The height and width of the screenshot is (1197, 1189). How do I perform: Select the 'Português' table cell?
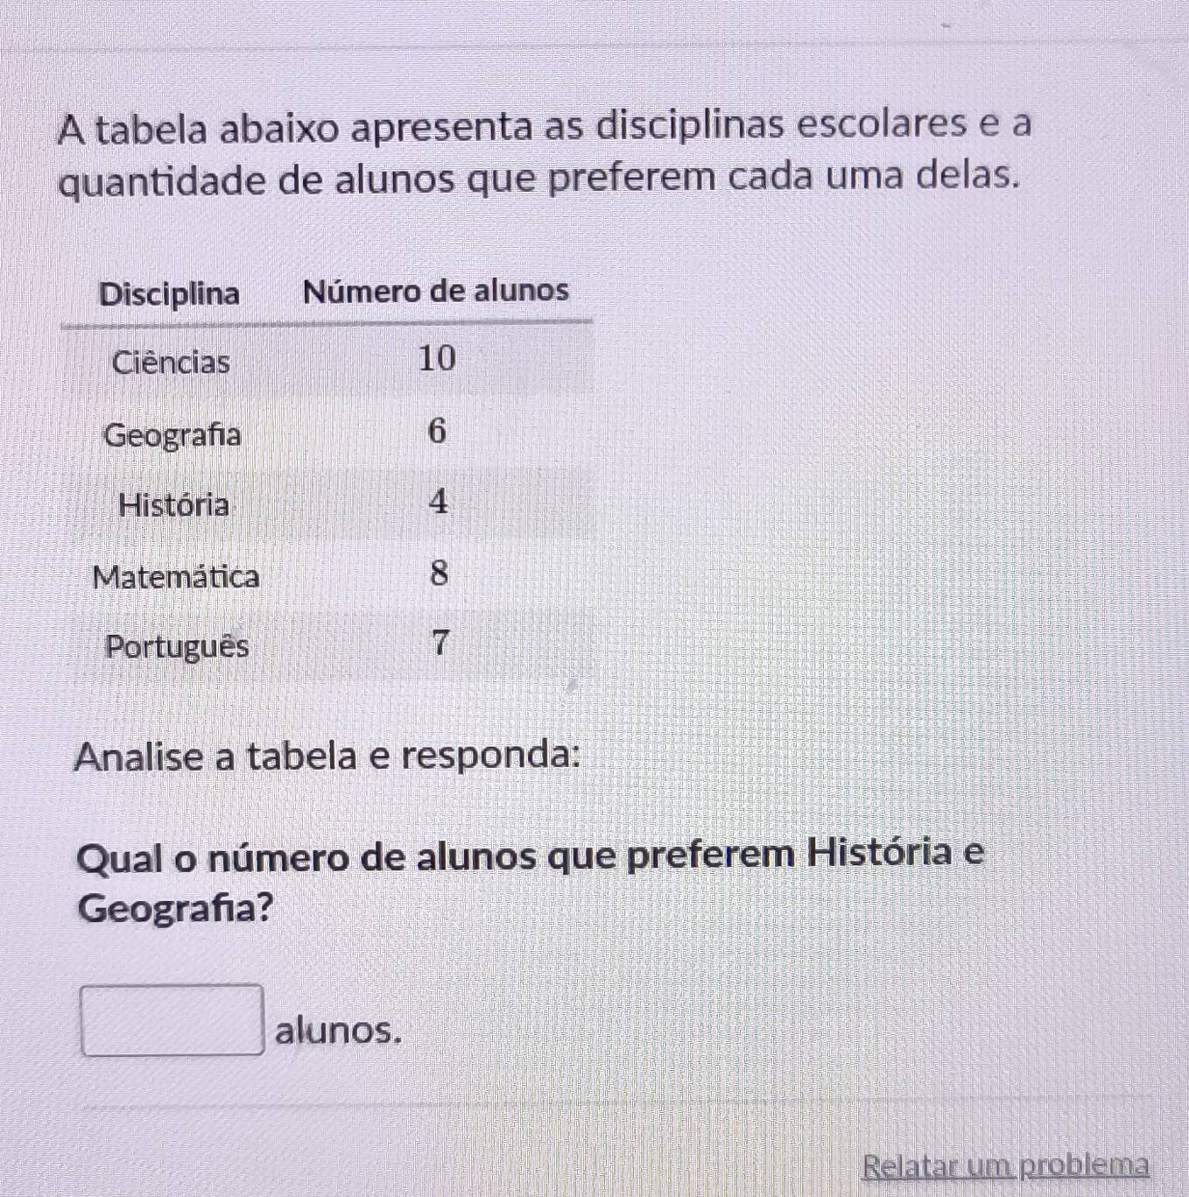(x=177, y=647)
